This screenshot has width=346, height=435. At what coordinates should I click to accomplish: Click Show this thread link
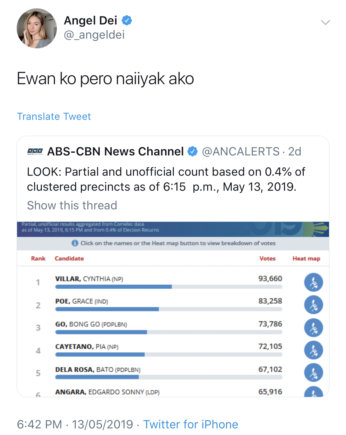(72, 205)
